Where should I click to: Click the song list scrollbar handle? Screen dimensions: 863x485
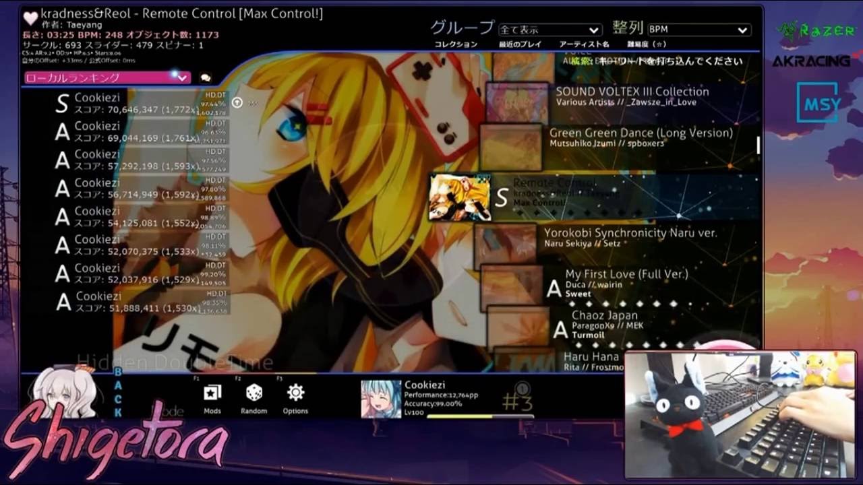coord(758,145)
